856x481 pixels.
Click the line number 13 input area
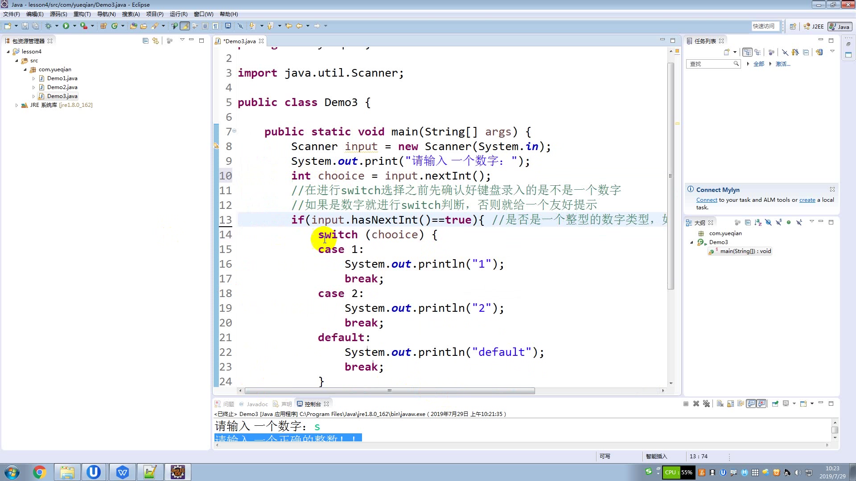pos(226,219)
